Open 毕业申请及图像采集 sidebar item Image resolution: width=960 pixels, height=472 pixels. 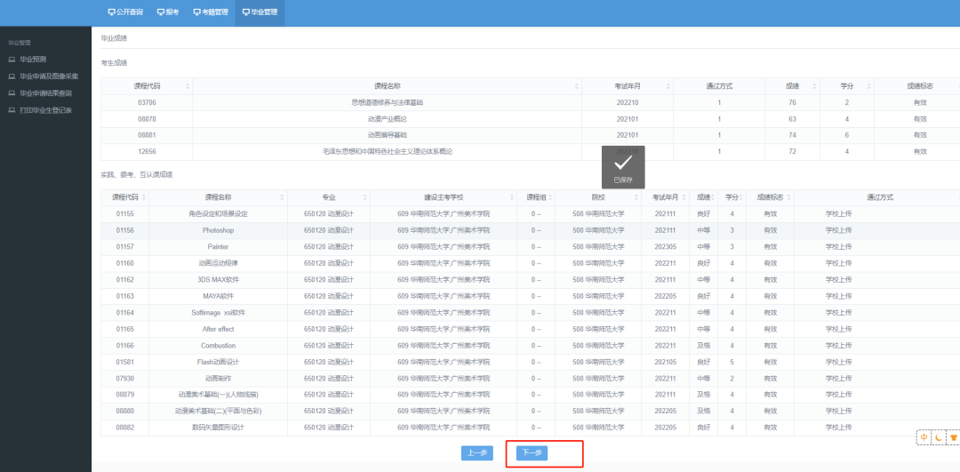49,76
